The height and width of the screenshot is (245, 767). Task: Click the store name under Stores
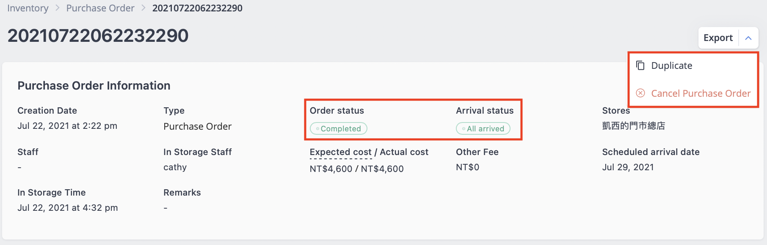(x=634, y=126)
